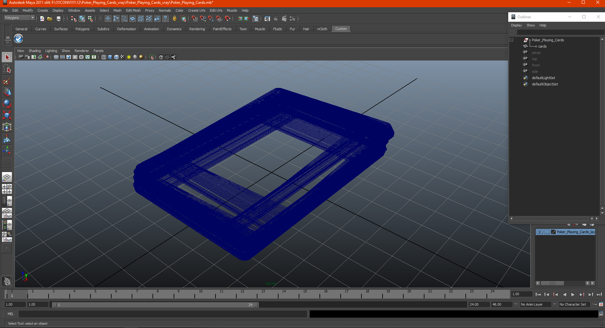Open the Create UVs menu
The width and height of the screenshot is (605, 328).
(x=197, y=10)
